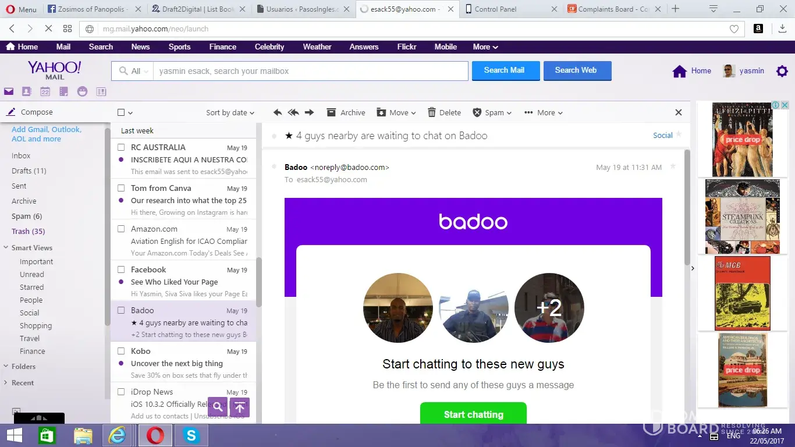Open File Explorer from the taskbar
The height and width of the screenshot is (447, 795).
(83, 435)
